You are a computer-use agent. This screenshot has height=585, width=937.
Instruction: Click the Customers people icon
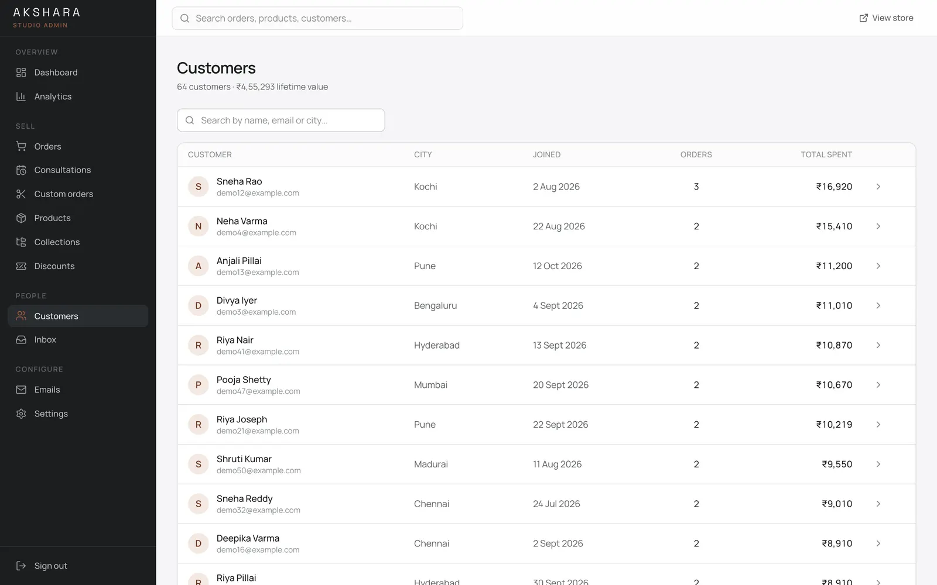coord(21,316)
